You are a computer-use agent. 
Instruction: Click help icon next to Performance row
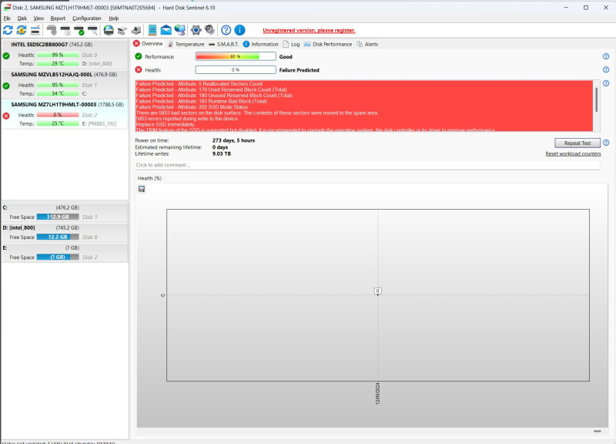[606, 56]
